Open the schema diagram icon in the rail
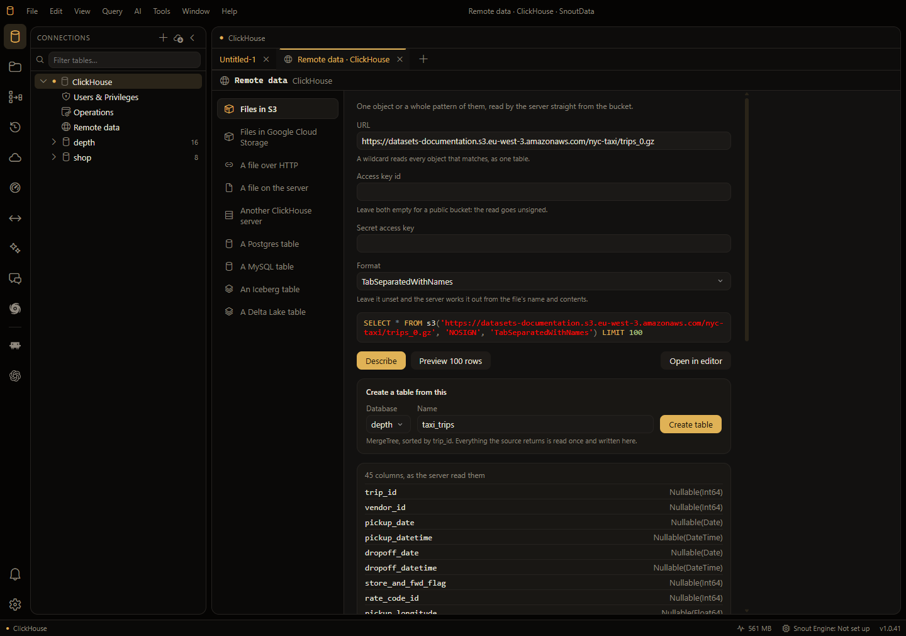The height and width of the screenshot is (636, 906). click(x=15, y=97)
